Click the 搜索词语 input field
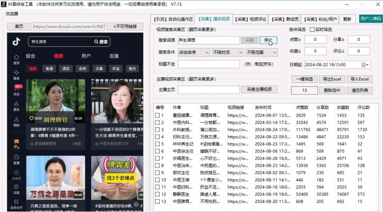 pyautogui.click(x=209, y=40)
